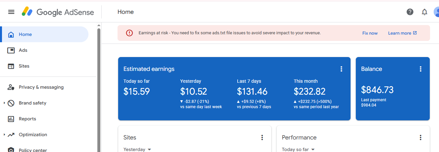
Task: Open Sites card more options
Action: [262, 137]
